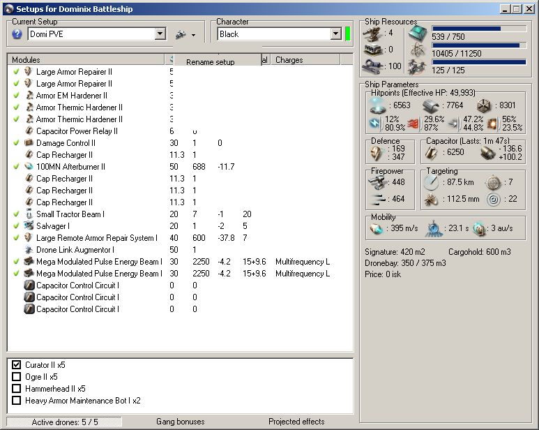The height and width of the screenshot is (430, 539).
Task: Uncheck the Curator II x5 drones checkbox
Action: point(16,364)
